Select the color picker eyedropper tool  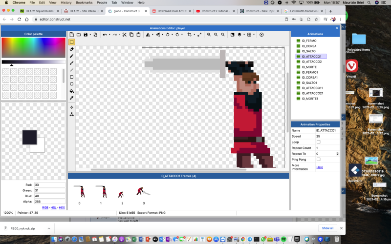71,98
